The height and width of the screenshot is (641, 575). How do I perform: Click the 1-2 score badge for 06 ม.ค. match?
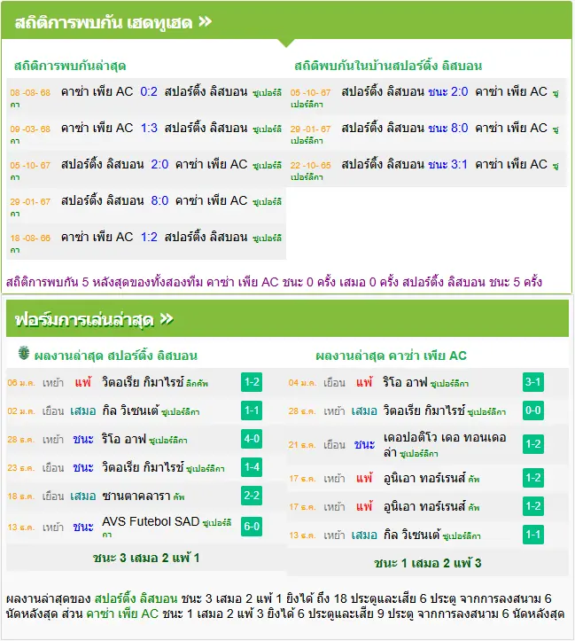point(251,382)
